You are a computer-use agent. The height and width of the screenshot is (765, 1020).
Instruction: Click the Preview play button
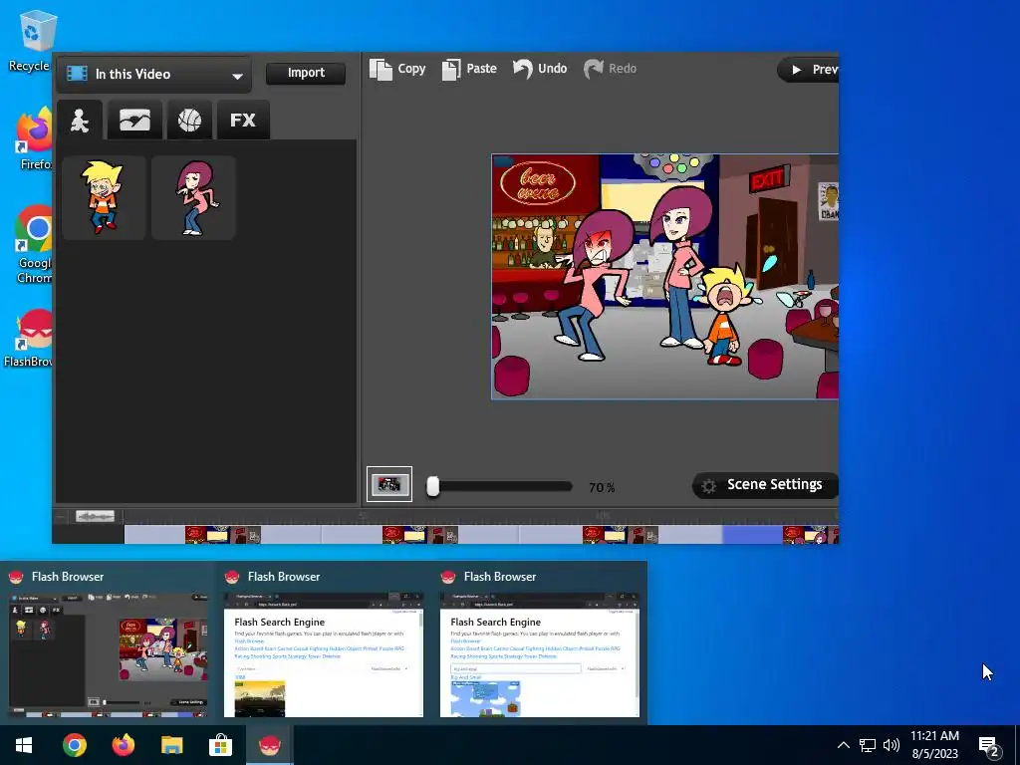point(808,70)
